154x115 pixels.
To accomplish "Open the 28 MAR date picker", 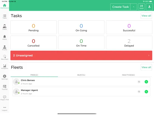I will 141,7.
